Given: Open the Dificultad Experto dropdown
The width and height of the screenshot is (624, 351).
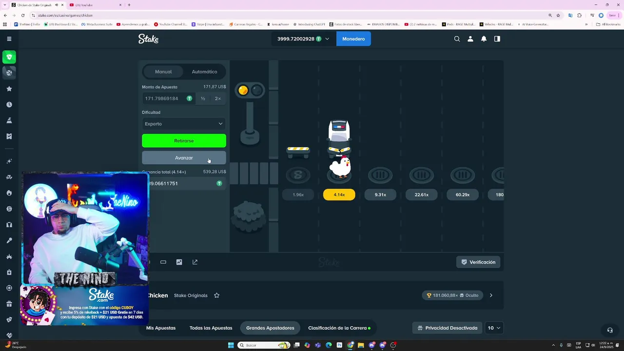Looking at the screenshot, I should tap(184, 124).
